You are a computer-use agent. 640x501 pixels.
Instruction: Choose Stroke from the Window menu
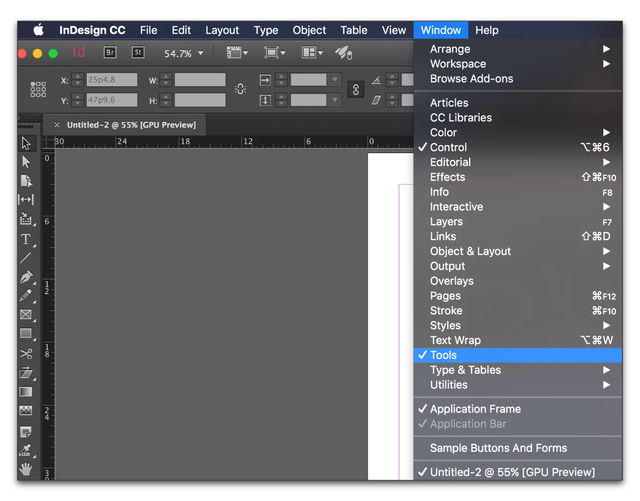click(518, 311)
